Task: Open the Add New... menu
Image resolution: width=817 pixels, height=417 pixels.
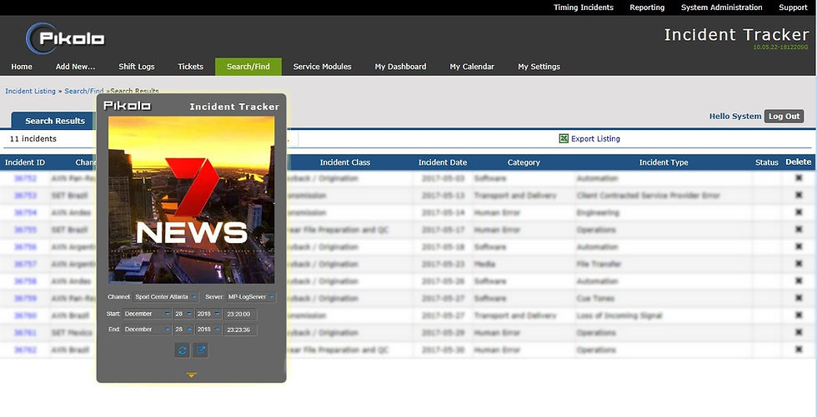Action: [x=76, y=67]
